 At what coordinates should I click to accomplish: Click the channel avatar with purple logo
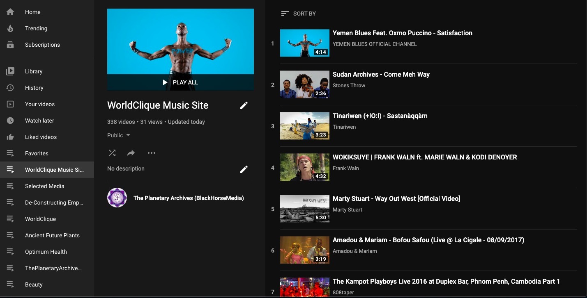pyautogui.click(x=117, y=198)
